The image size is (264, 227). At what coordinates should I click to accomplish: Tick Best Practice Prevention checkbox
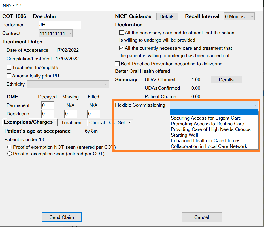(x=117, y=64)
